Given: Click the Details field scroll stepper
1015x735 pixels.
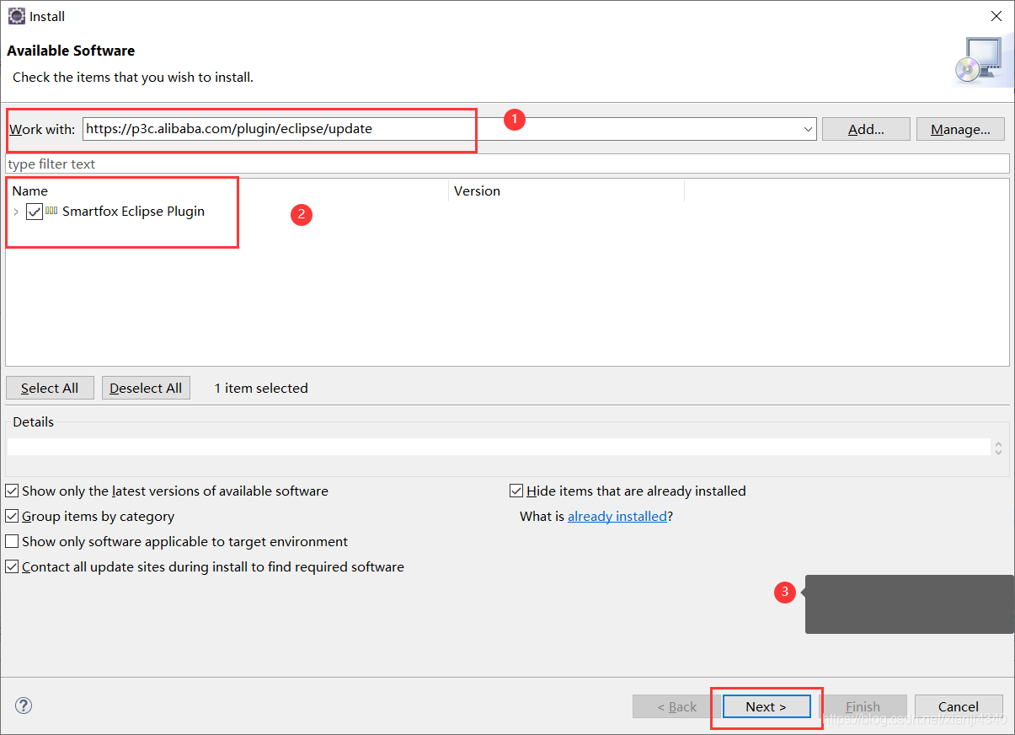Looking at the screenshot, I should (x=998, y=447).
